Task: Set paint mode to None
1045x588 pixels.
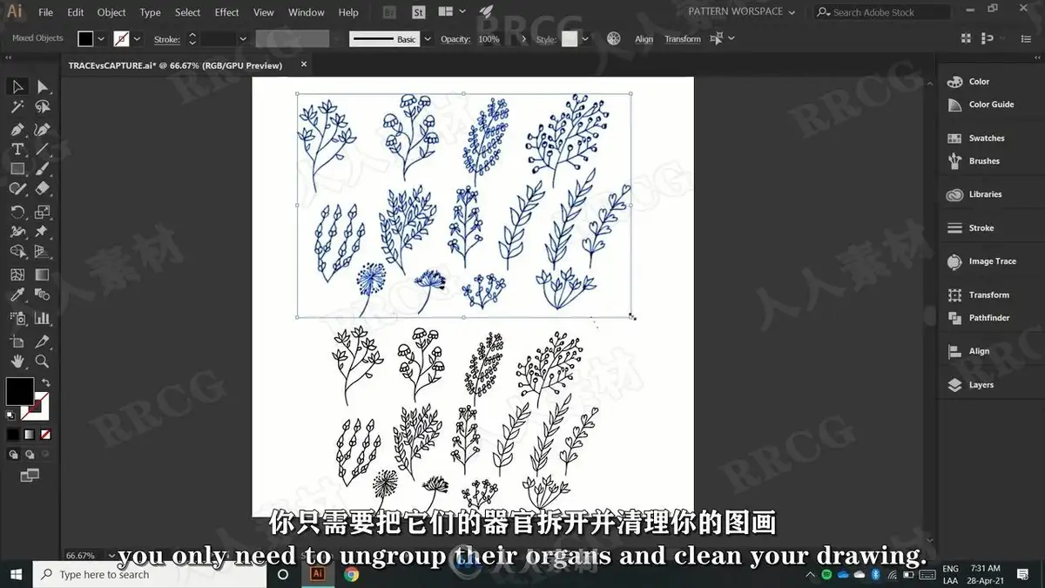Action: pos(45,434)
